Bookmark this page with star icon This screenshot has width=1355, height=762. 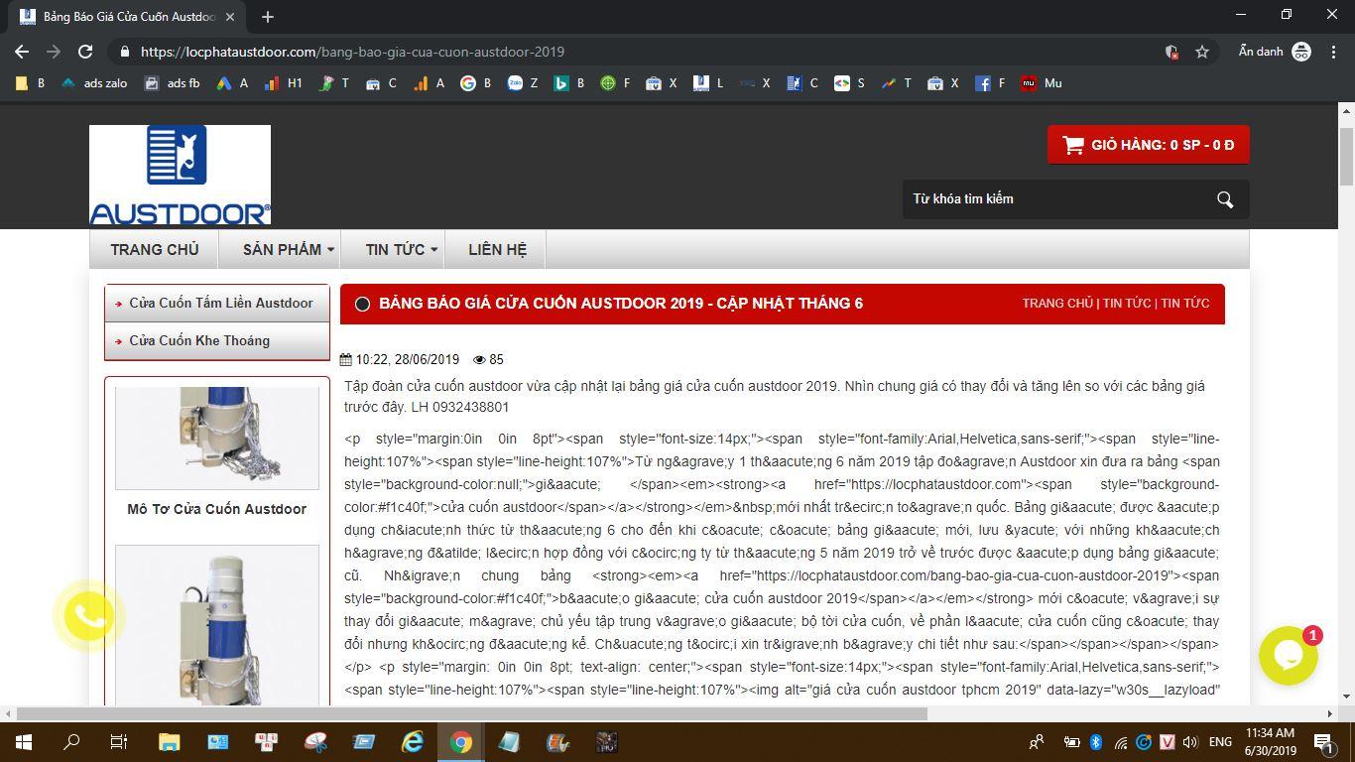(1202, 52)
